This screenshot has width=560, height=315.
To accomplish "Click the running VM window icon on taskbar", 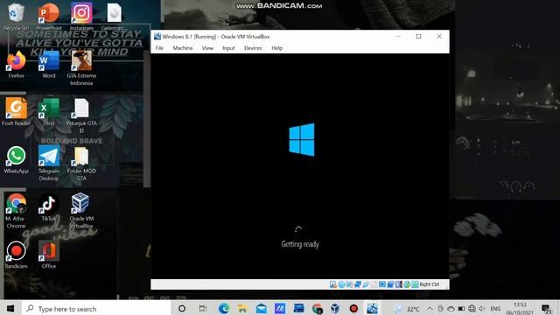I will [372, 309].
